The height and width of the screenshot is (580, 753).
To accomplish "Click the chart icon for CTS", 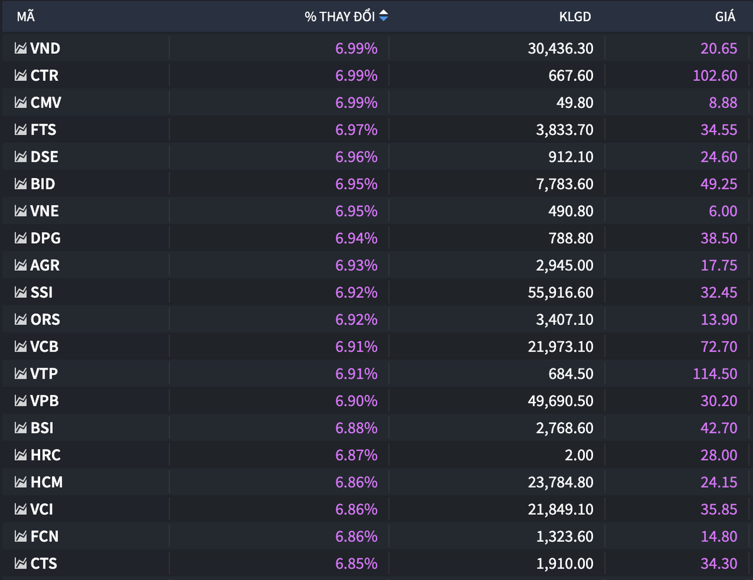I will coord(20,564).
